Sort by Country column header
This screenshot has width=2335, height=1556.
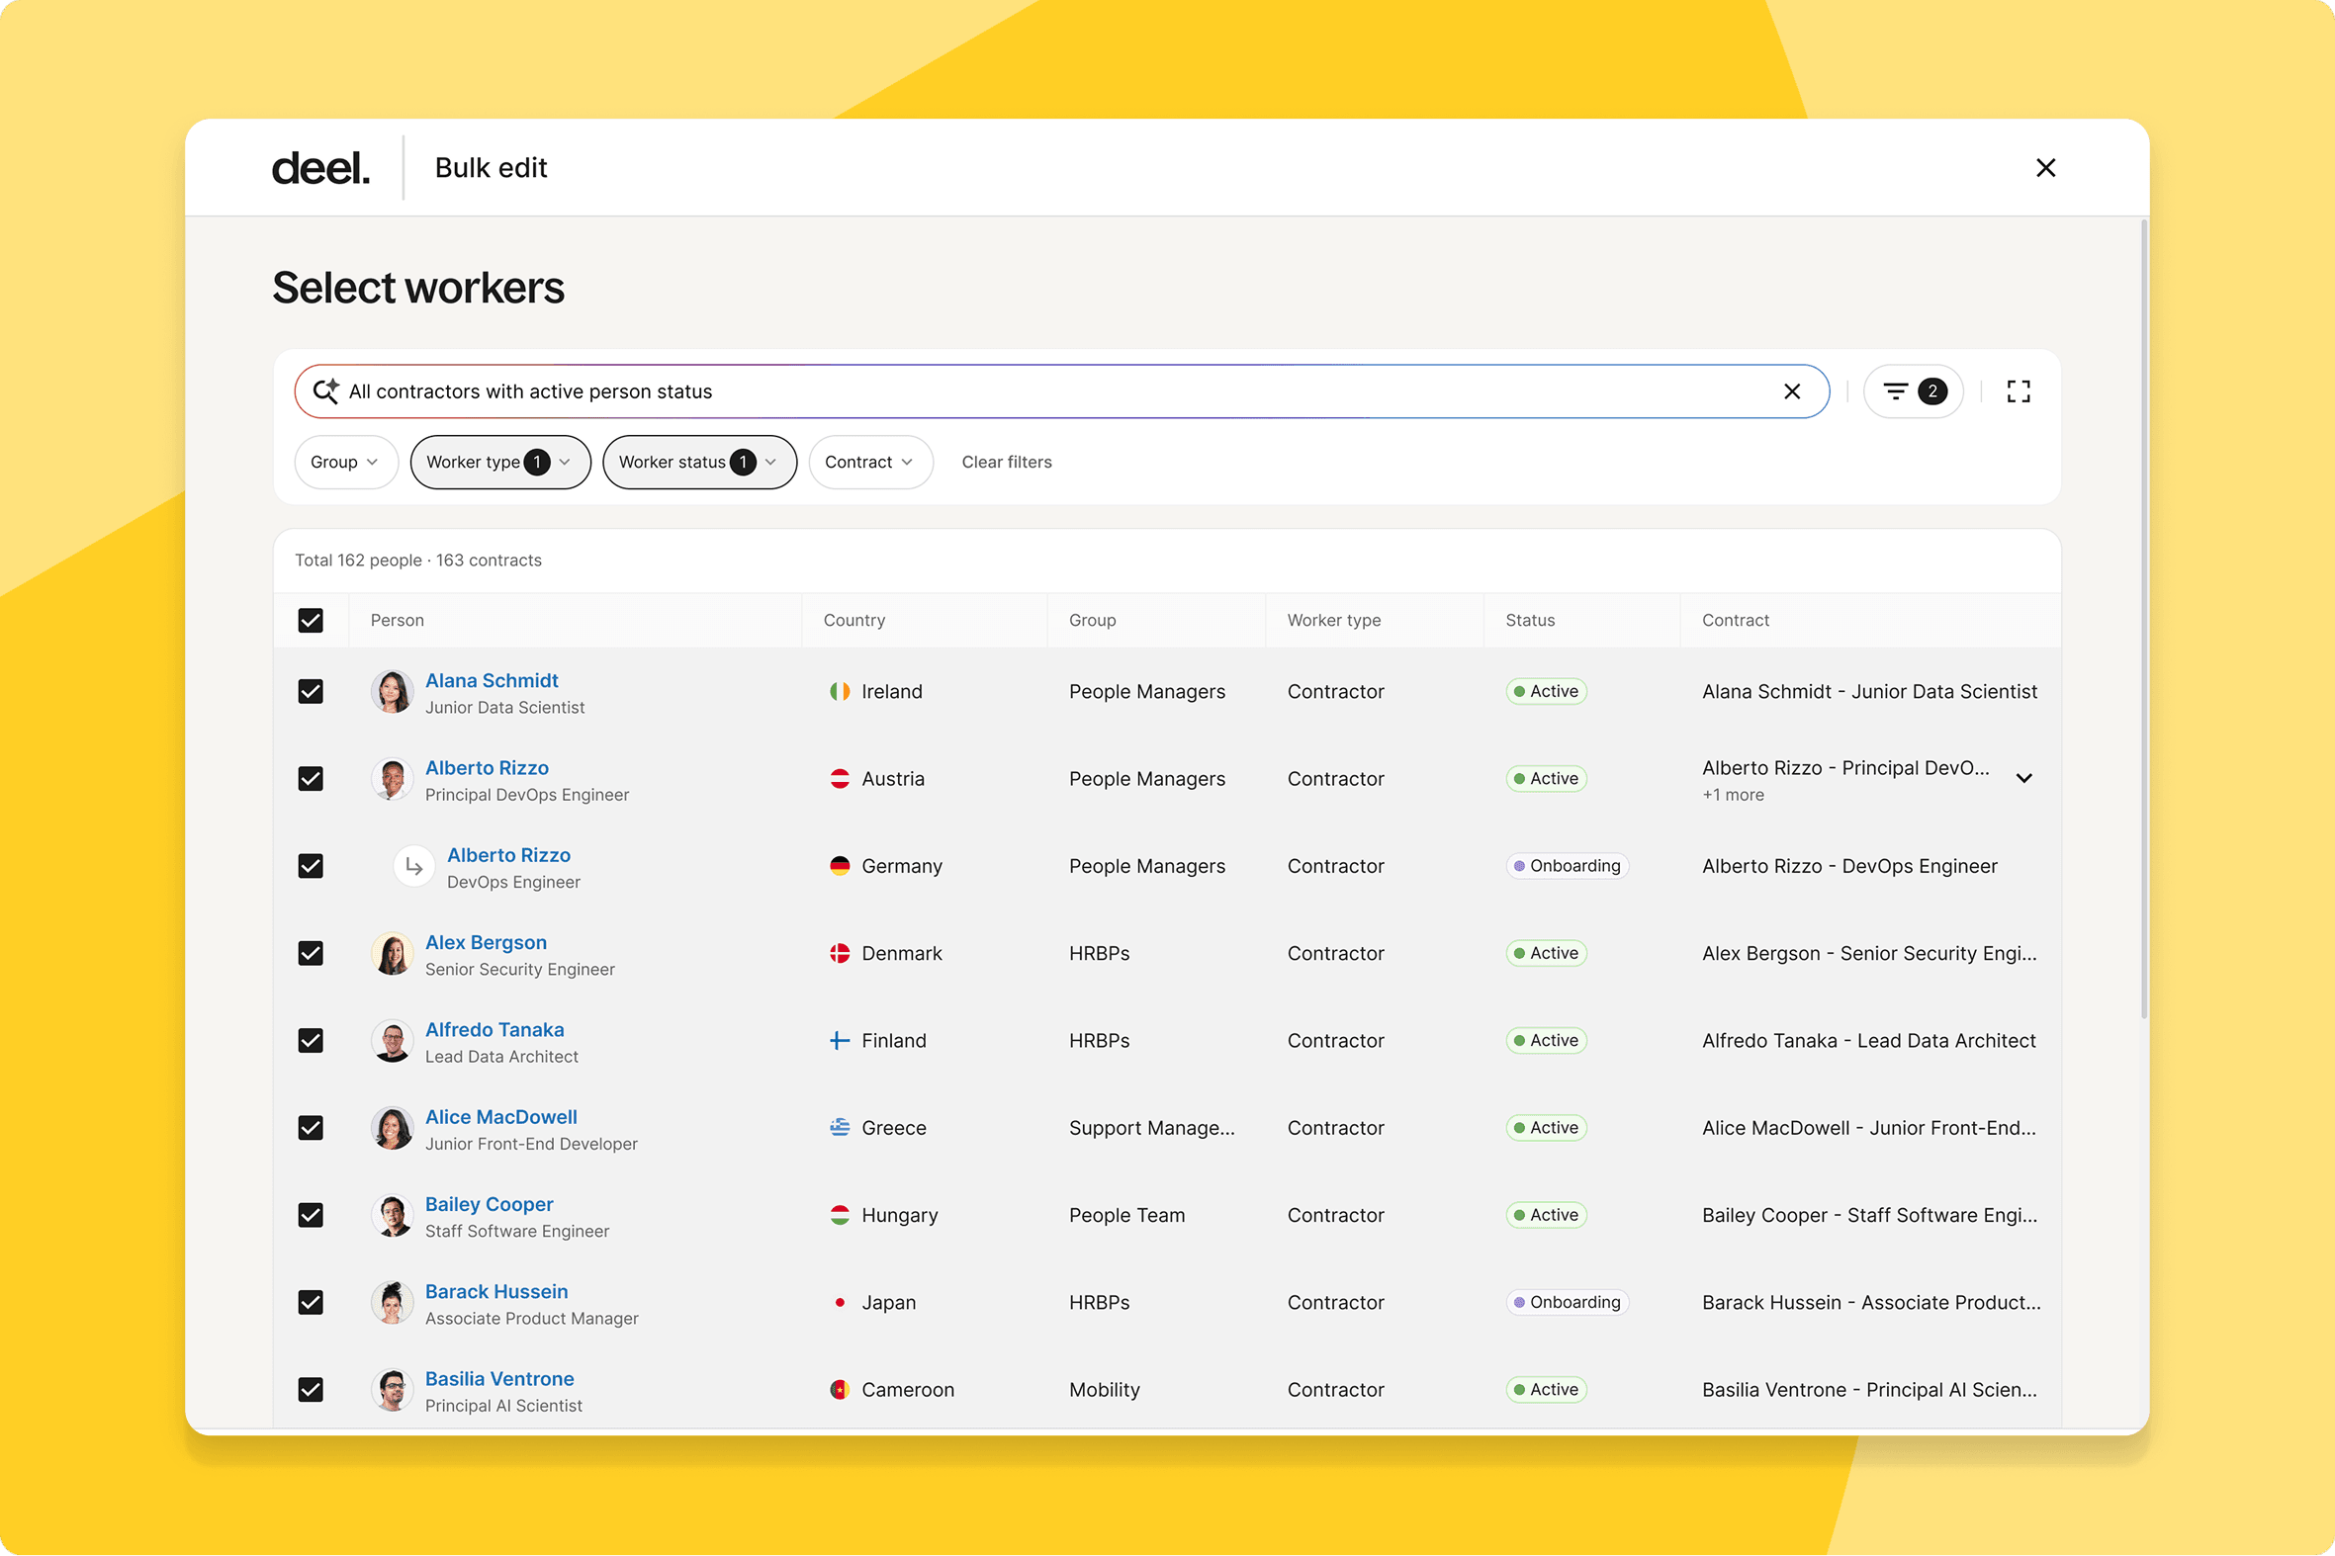853,620
